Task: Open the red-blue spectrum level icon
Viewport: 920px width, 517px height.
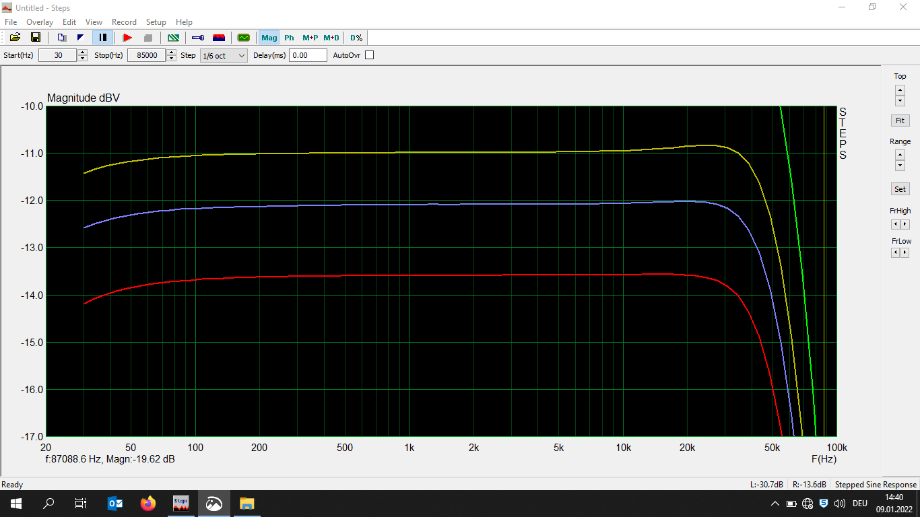Action: [219, 38]
